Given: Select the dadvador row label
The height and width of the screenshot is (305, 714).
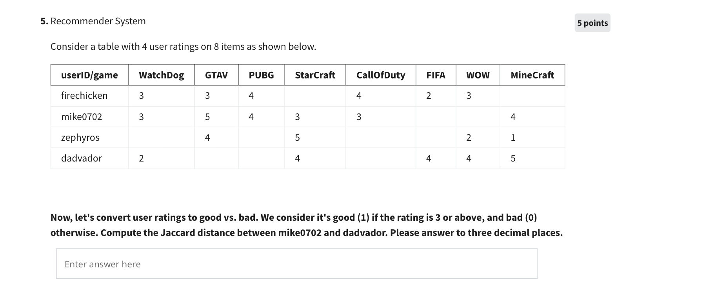Looking at the screenshot, I should pos(82,158).
